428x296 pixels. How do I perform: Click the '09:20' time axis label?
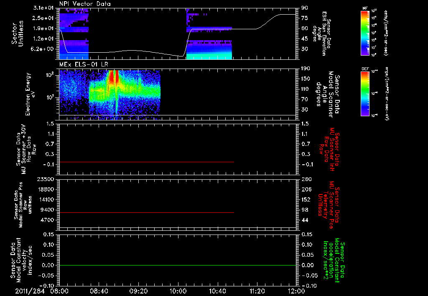(138, 291)
